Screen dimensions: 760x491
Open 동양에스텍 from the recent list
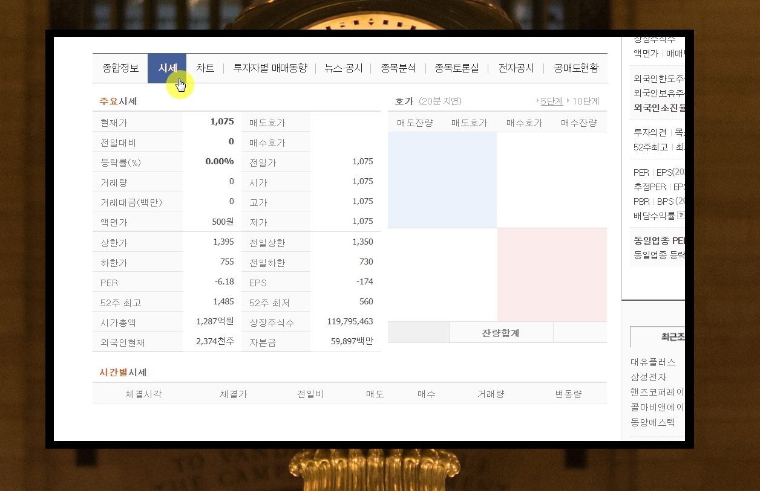tap(652, 422)
